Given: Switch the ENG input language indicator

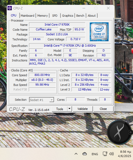Looking at the screenshot, I should (95, 154).
